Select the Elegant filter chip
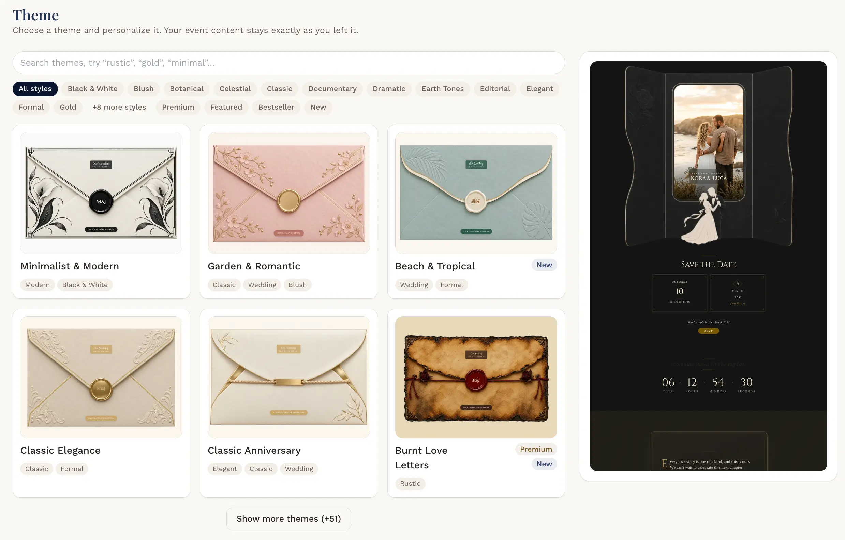845x540 pixels. (x=539, y=88)
